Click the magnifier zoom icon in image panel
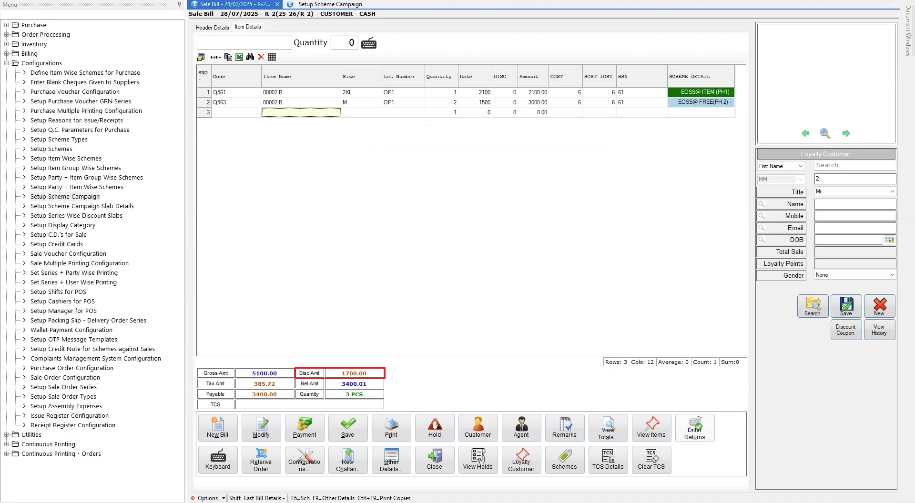Image resolution: width=915 pixels, height=503 pixels. point(825,133)
